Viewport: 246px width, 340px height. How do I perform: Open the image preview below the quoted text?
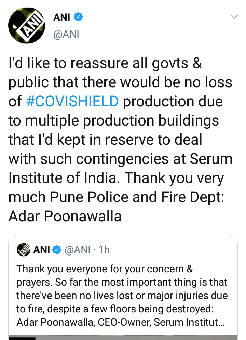click(x=123, y=338)
